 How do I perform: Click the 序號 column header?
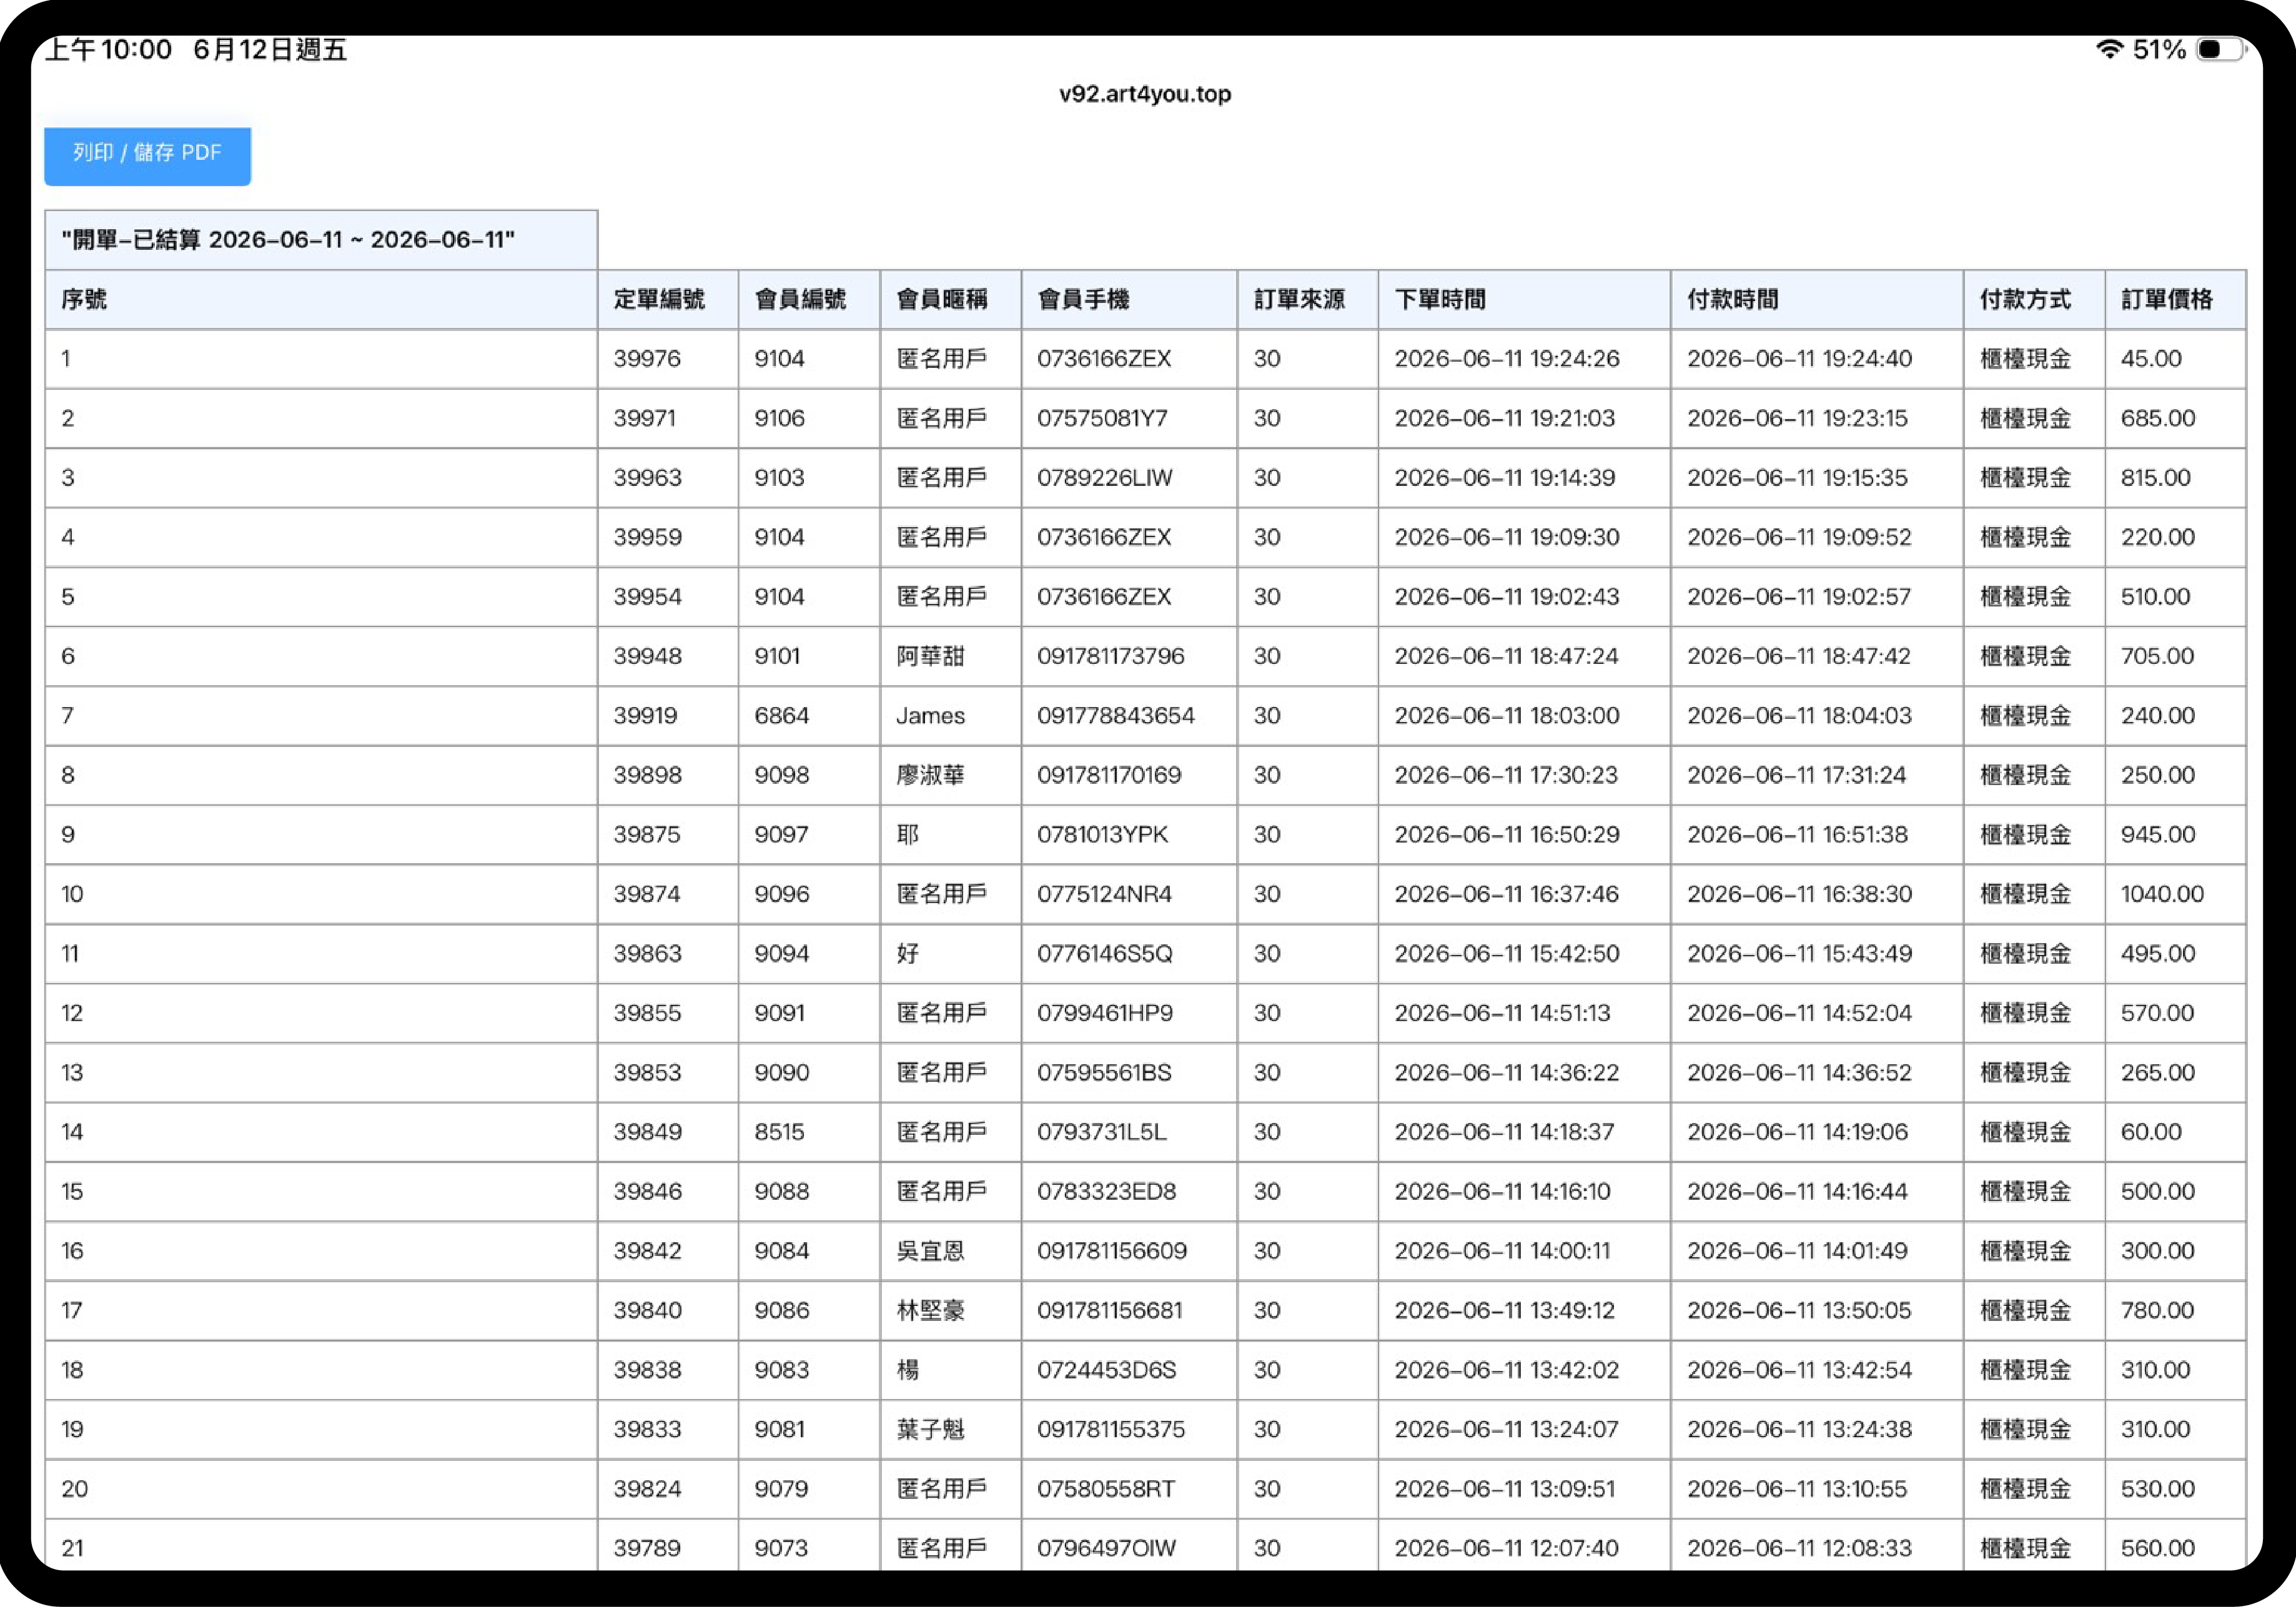coord(321,299)
